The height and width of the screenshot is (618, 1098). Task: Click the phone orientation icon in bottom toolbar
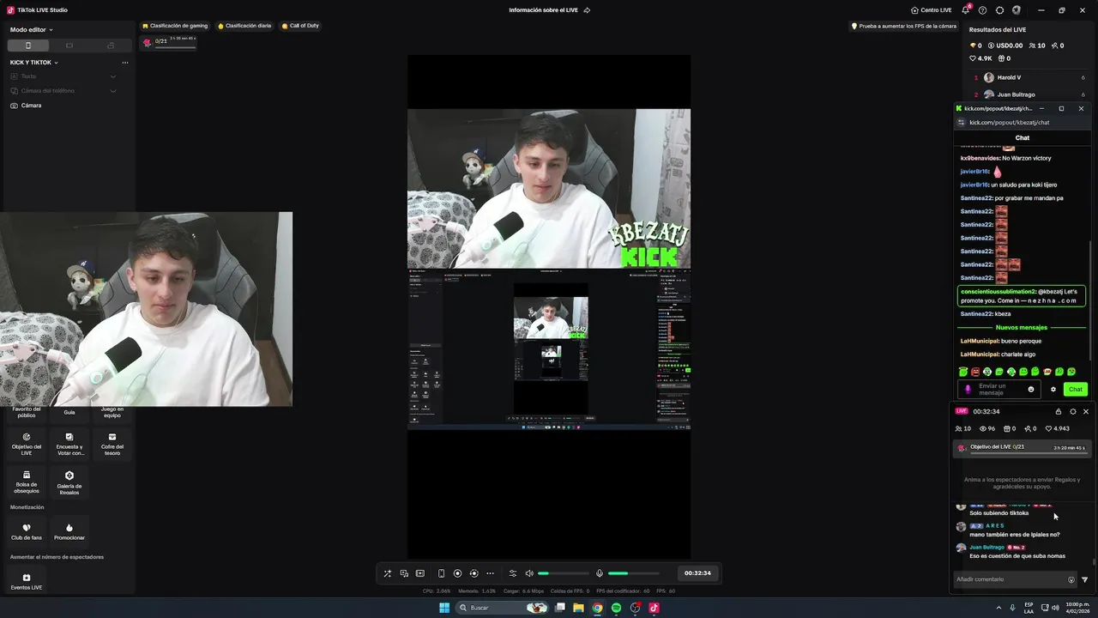click(441, 573)
